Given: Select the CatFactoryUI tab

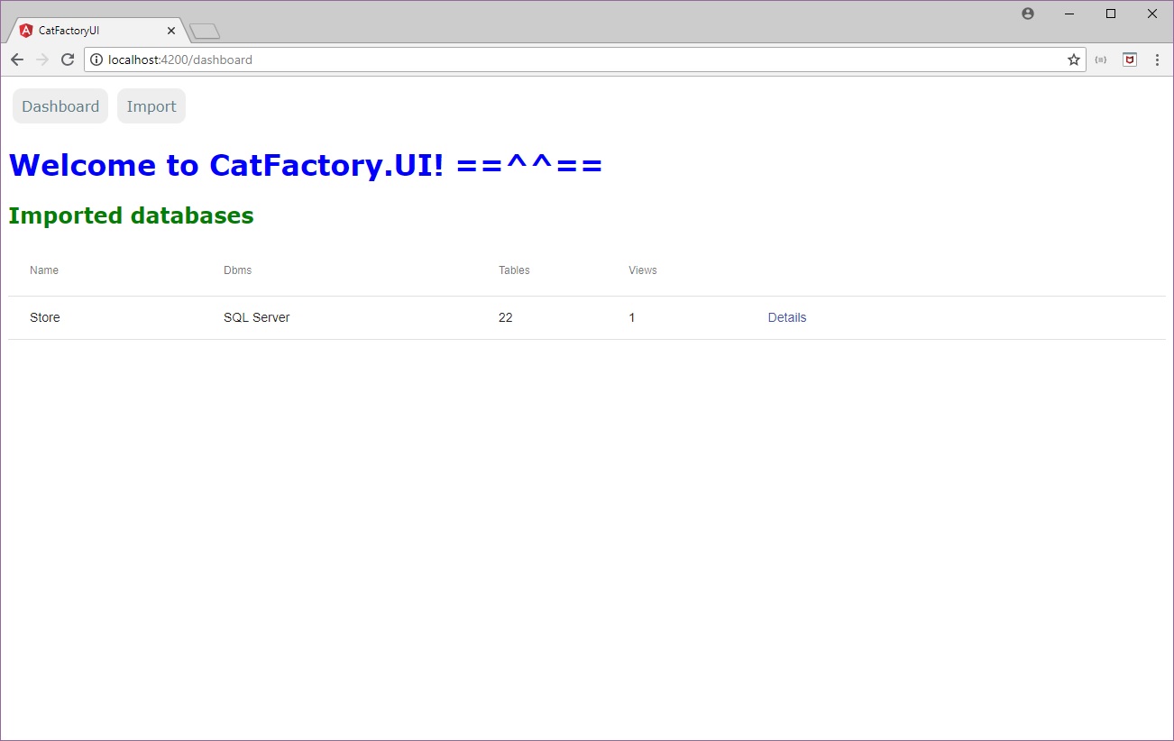Looking at the screenshot, I should tap(90, 31).
